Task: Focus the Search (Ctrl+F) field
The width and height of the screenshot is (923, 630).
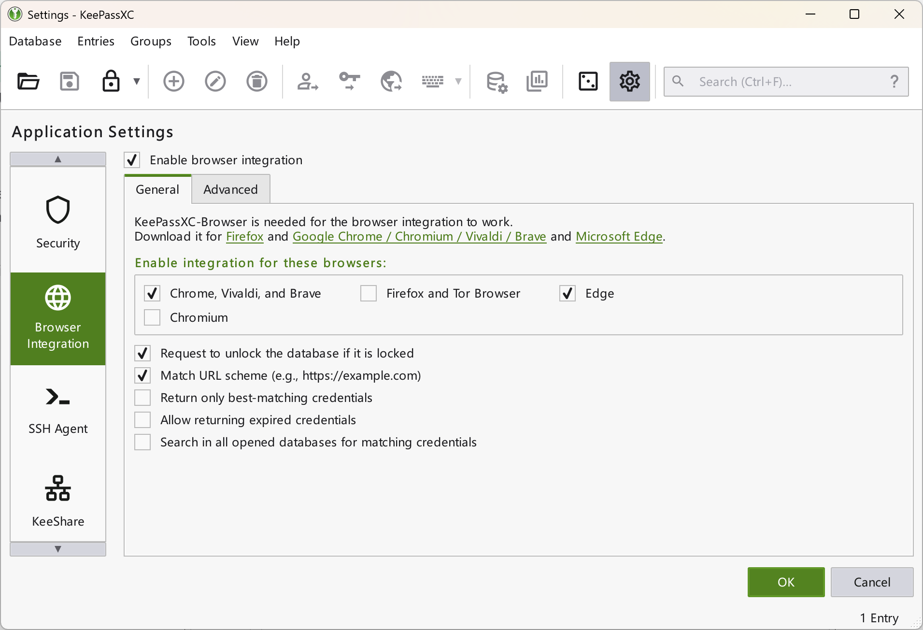Action: (786, 82)
